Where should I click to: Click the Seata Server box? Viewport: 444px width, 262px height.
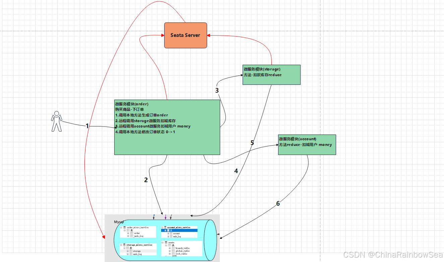[x=186, y=35]
